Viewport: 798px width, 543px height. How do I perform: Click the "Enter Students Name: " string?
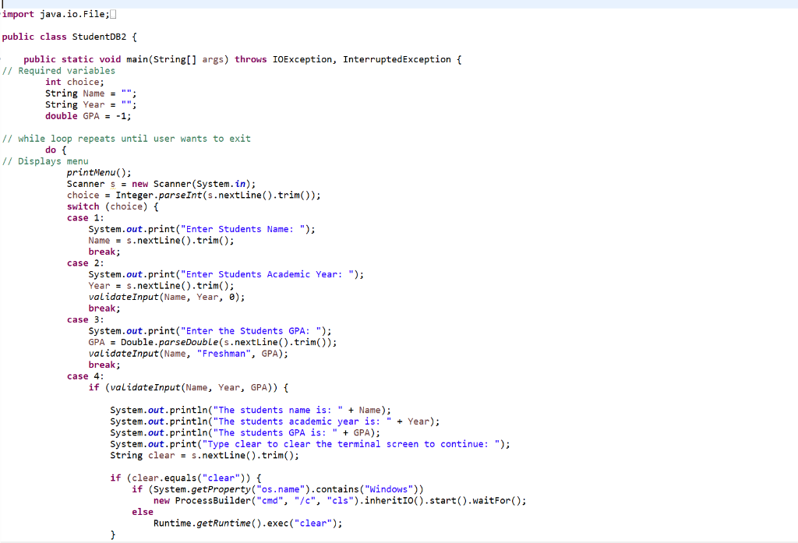(245, 229)
